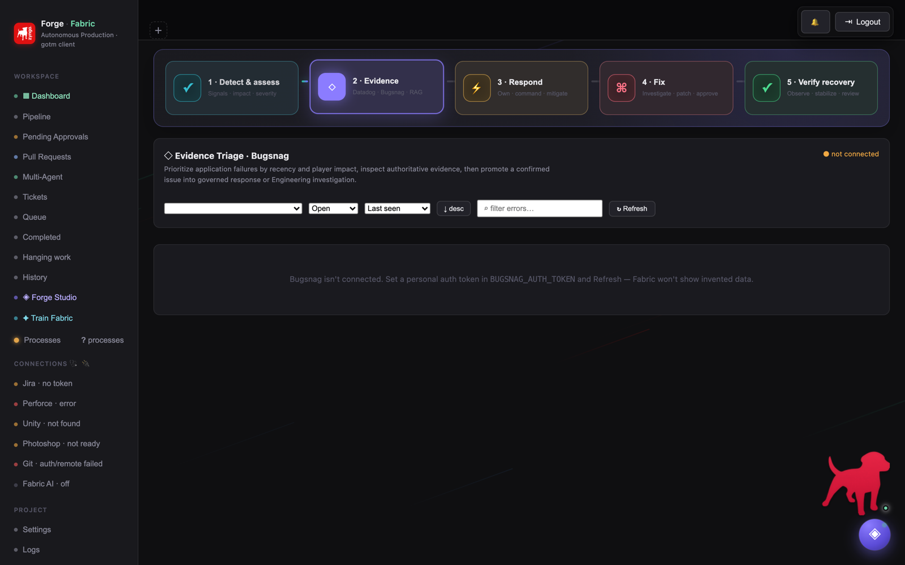Select the Photoshop · not ready connection
Viewport: 905px width, 565px height.
[61, 444]
